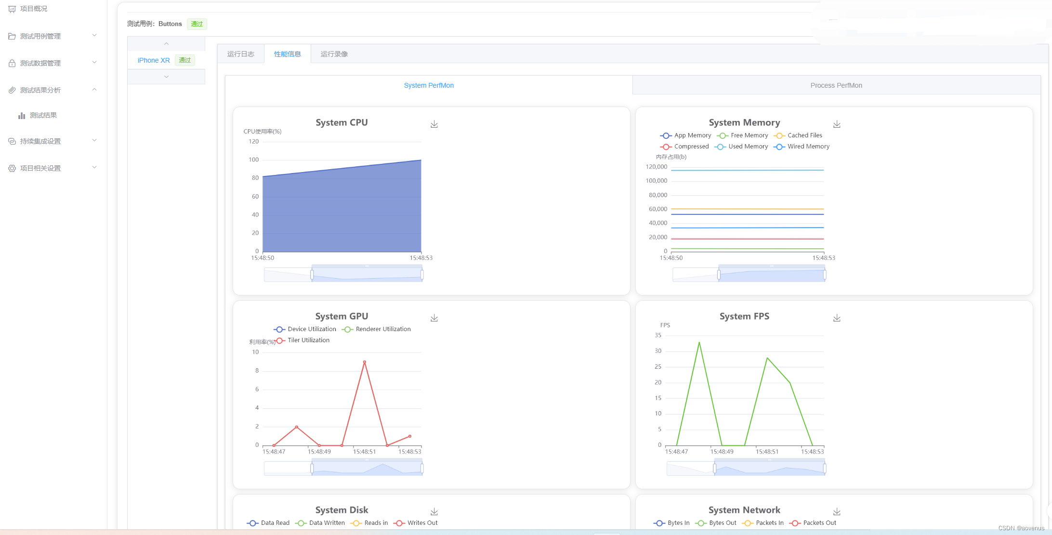Click the System Disk download icon
The width and height of the screenshot is (1052, 535).
coord(435,510)
